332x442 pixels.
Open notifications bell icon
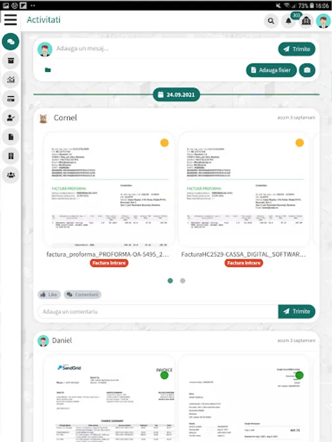tap(288, 21)
